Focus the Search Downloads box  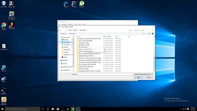point(143,30)
